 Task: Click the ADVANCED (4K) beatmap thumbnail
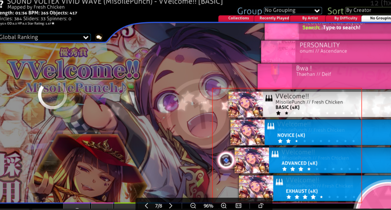252,160
